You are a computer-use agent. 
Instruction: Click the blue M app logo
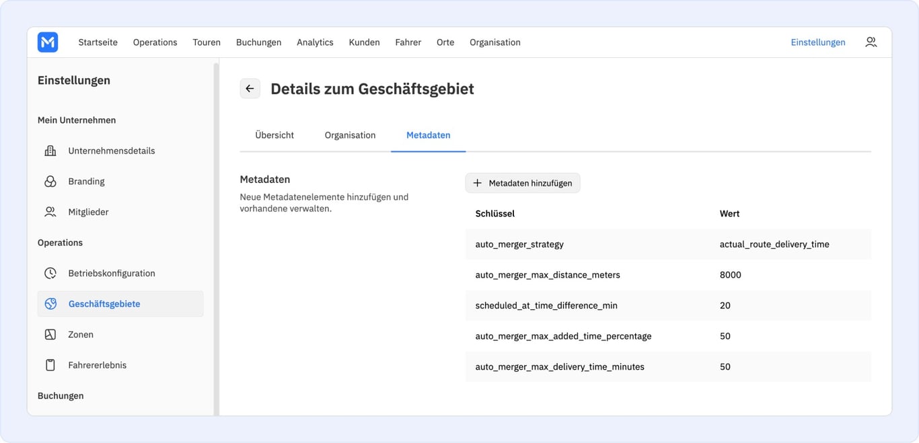pyautogui.click(x=48, y=42)
